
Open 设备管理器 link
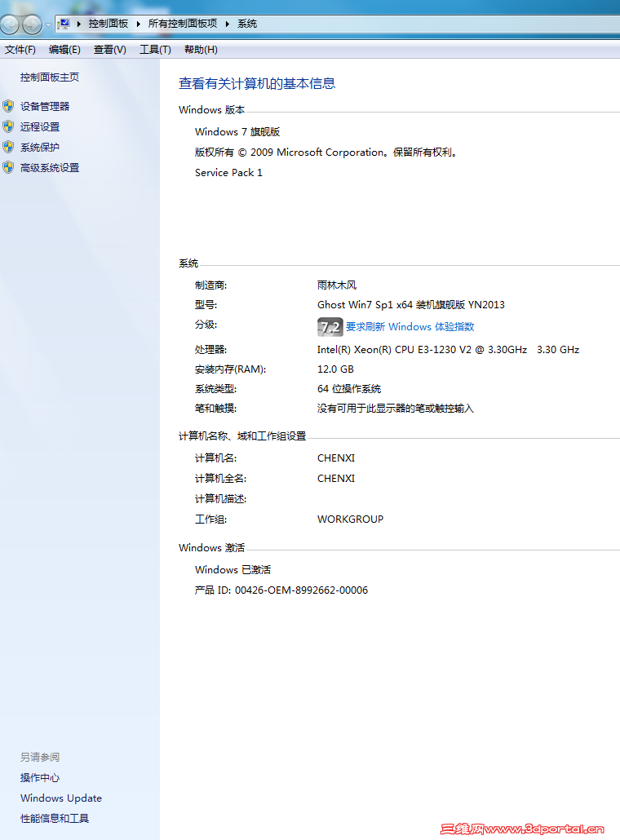[45, 107]
